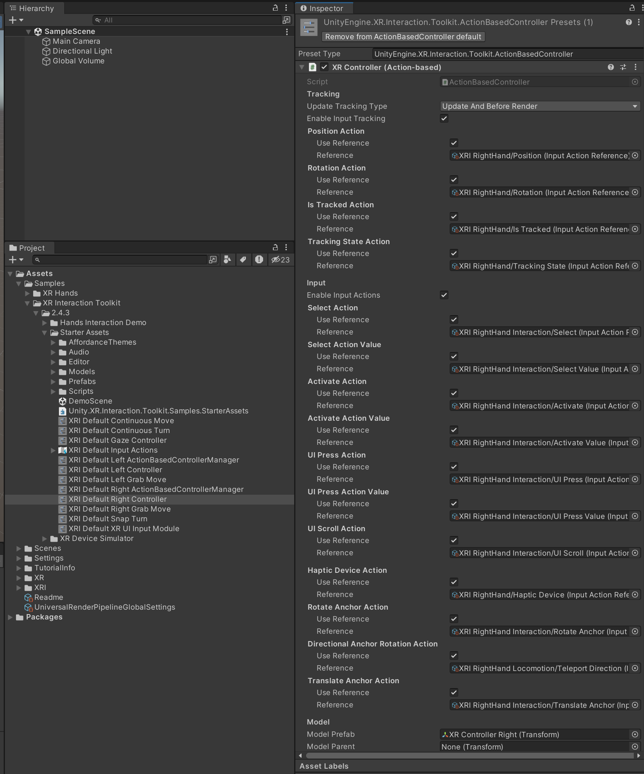Click the Asset Labels header

pyautogui.click(x=324, y=766)
